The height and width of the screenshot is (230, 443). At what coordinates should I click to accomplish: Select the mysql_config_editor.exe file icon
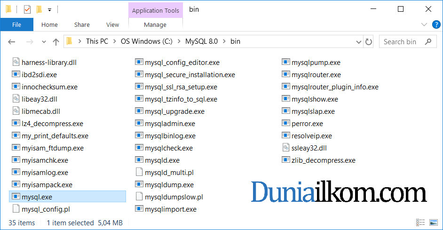pyautogui.click(x=139, y=62)
